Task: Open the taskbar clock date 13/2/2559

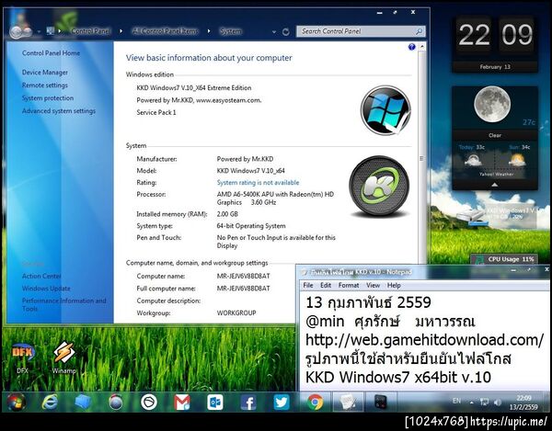Action: (x=523, y=407)
